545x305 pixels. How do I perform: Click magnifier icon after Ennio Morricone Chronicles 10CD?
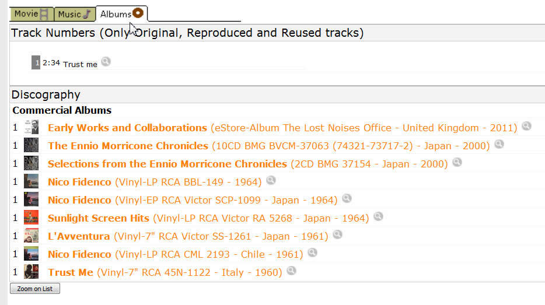coord(499,144)
